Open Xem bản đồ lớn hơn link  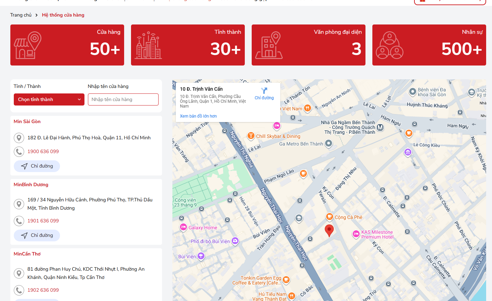tap(198, 116)
